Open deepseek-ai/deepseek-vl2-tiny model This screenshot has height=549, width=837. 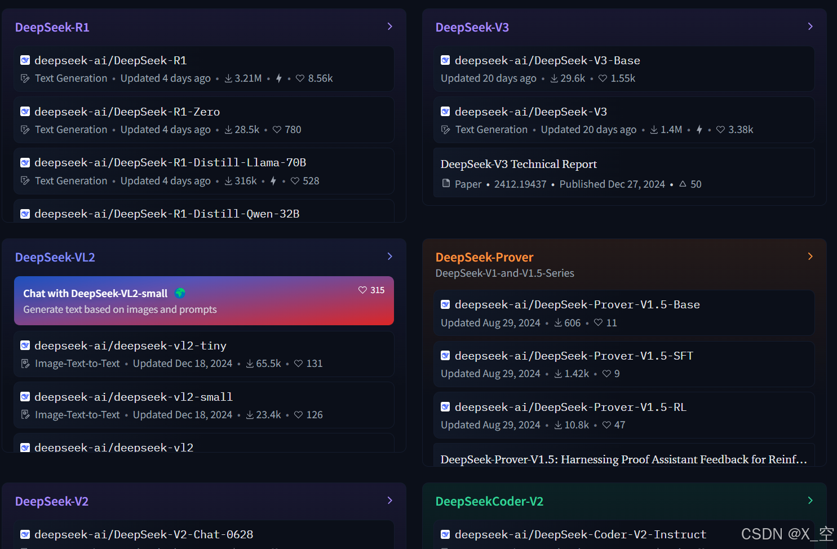tap(203, 354)
